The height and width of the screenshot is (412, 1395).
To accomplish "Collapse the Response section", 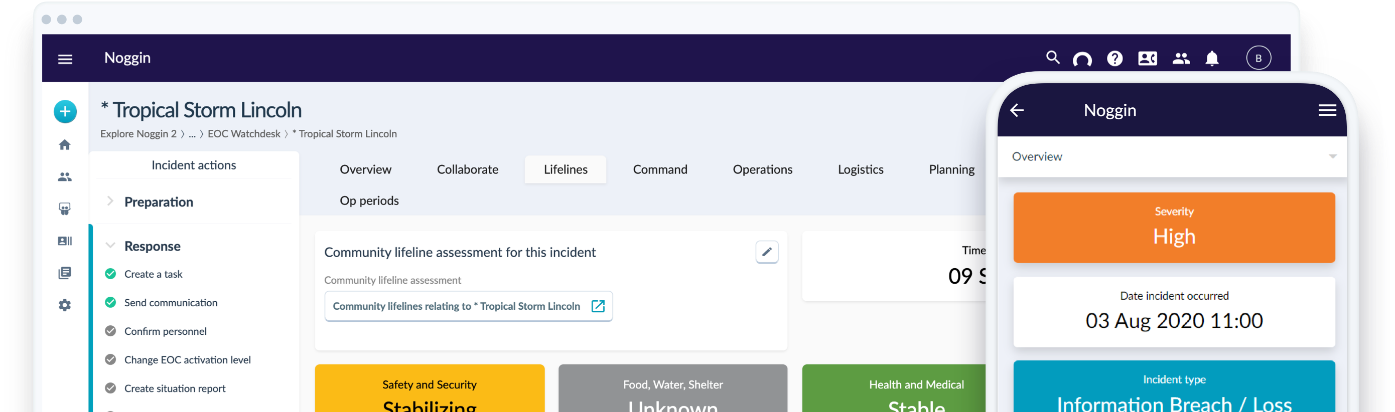I will pyautogui.click(x=110, y=246).
